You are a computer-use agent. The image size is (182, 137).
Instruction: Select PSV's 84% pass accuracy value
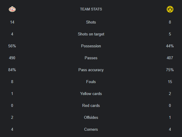pyautogui.click(x=12, y=70)
